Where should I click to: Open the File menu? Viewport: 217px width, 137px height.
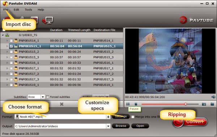(5, 10)
